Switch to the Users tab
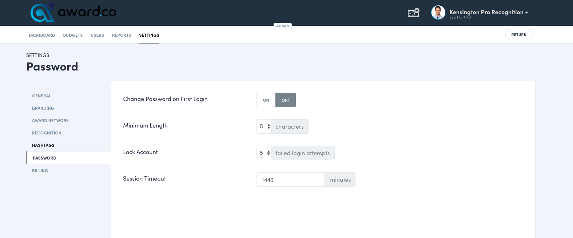 97,35
